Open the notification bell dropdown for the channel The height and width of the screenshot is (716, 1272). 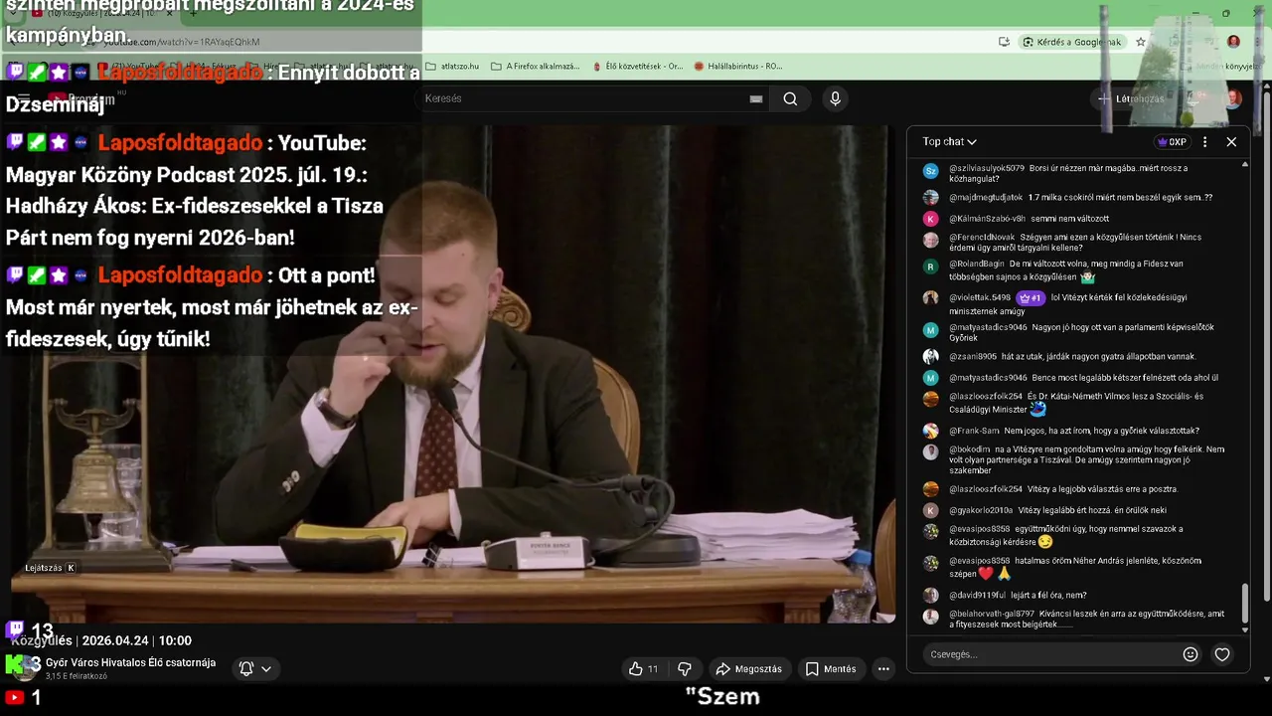[255, 669]
